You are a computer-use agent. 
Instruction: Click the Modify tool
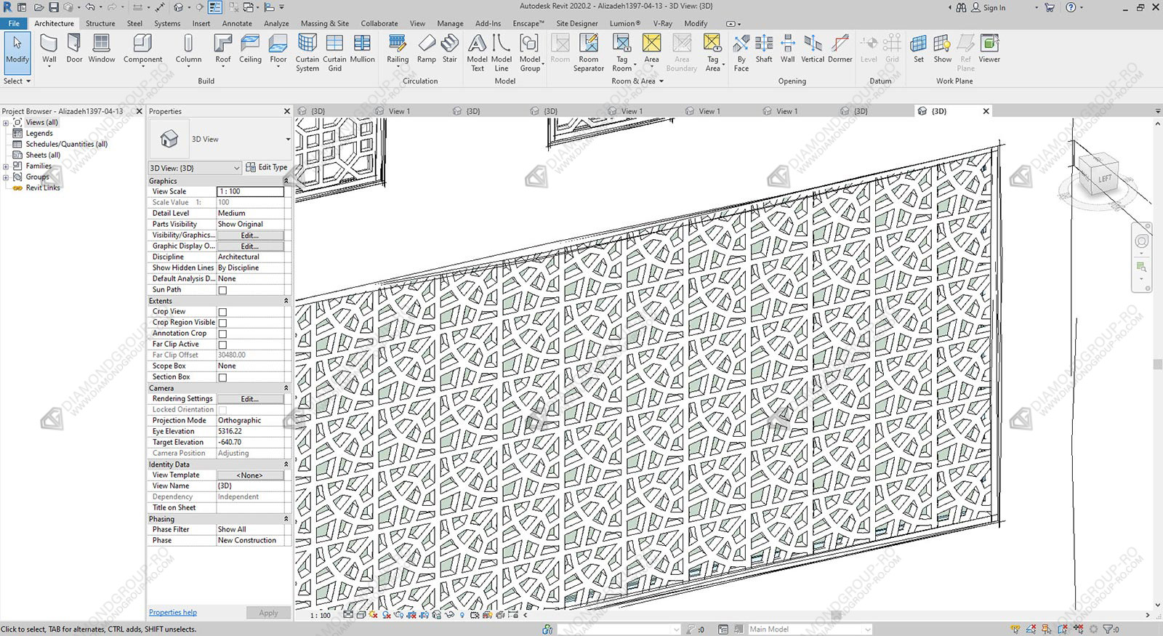17,52
